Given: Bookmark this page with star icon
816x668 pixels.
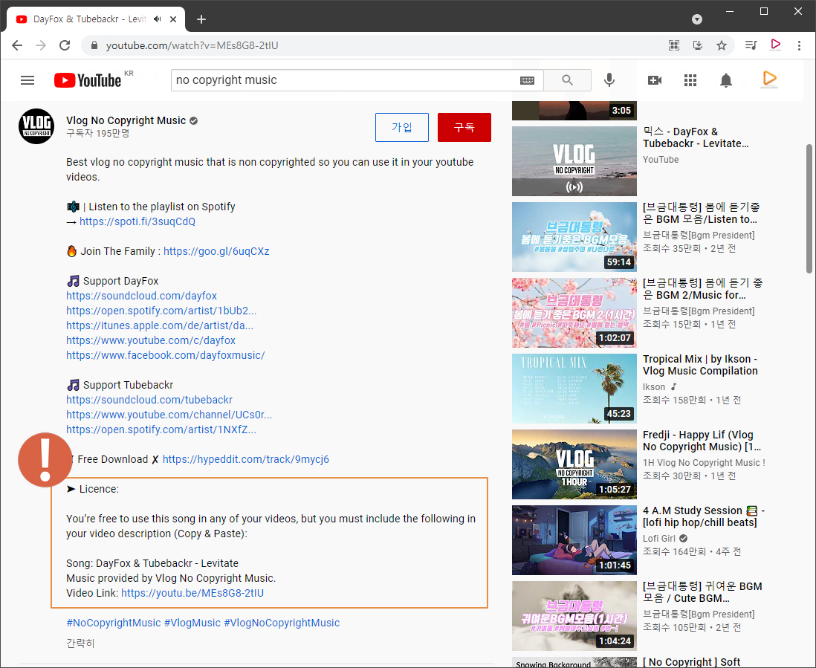Looking at the screenshot, I should pyautogui.click(x=722, y=45).
